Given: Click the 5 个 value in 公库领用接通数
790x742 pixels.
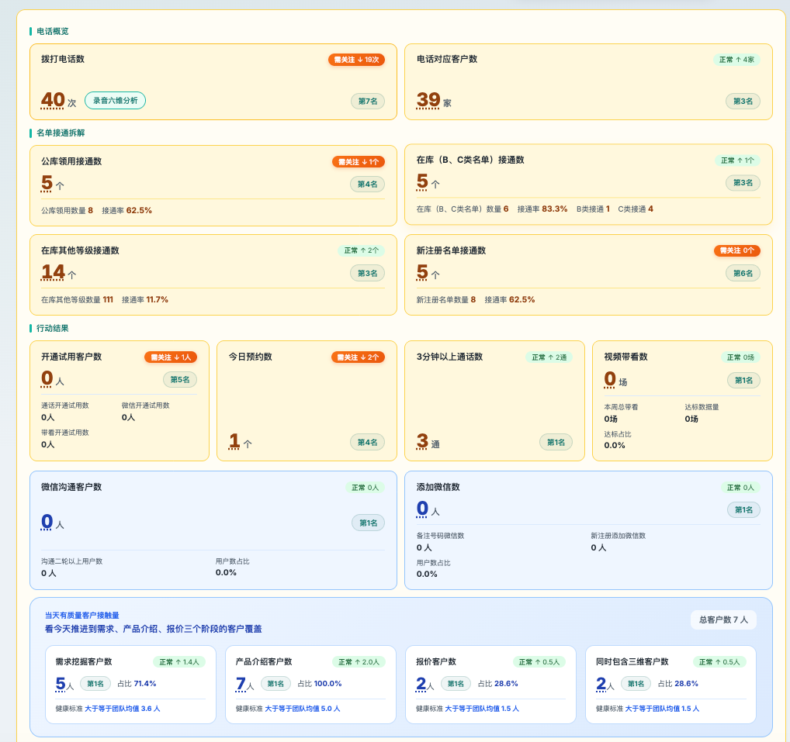Looking at the screenshot, I should tap(53, 183).
